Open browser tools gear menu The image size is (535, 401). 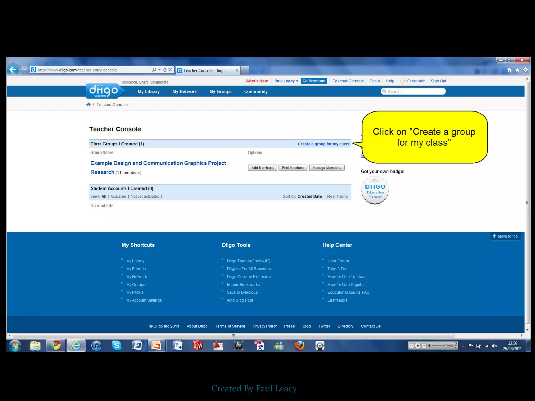(525, 70)
